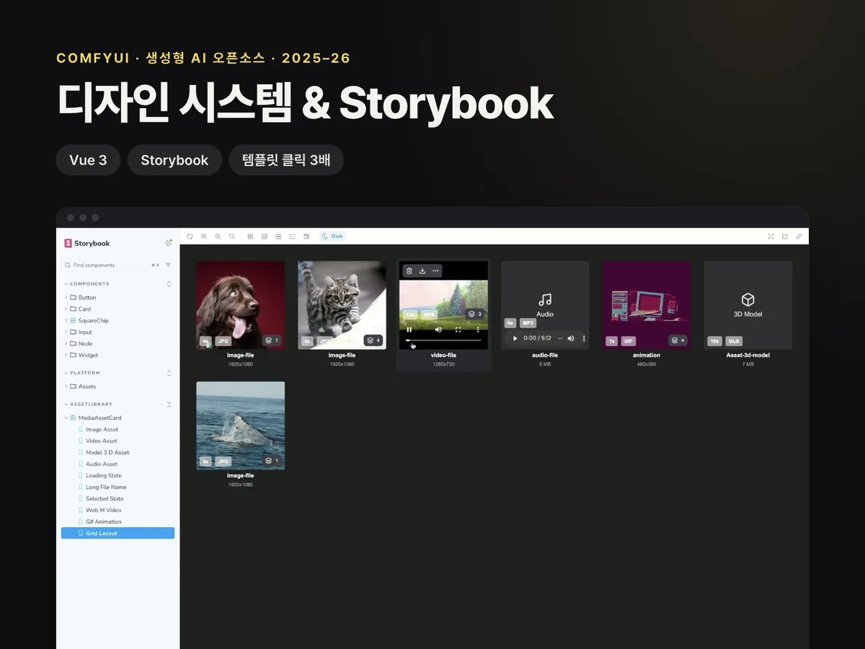Viewport: 865px width, 649px height.
Task: Open canvas in new tab icon
Action: [x=785, y=237]
